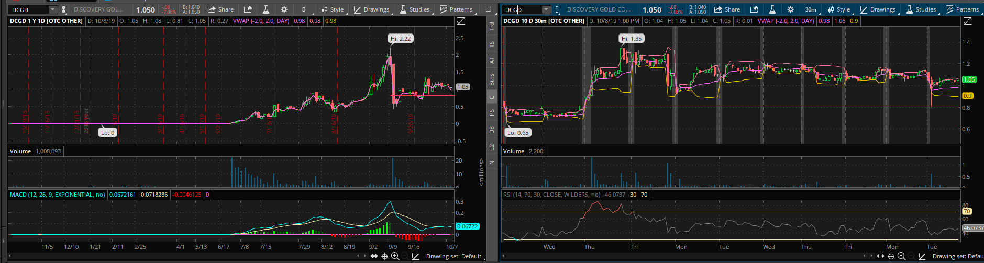Open the 30m timeframe selector on right chart

[x=810, y=9]
